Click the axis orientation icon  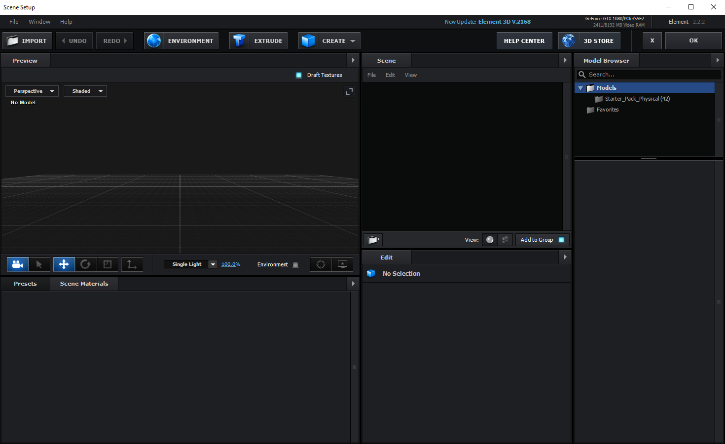click(x=132, y=264)
